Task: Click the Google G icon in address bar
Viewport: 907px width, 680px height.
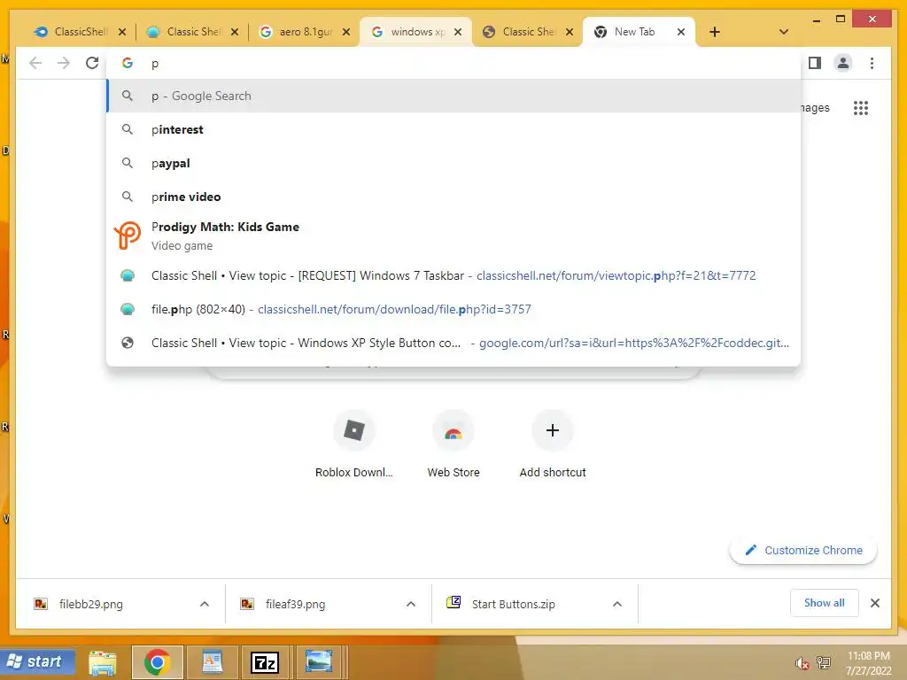Action: [x=128, y=63]
